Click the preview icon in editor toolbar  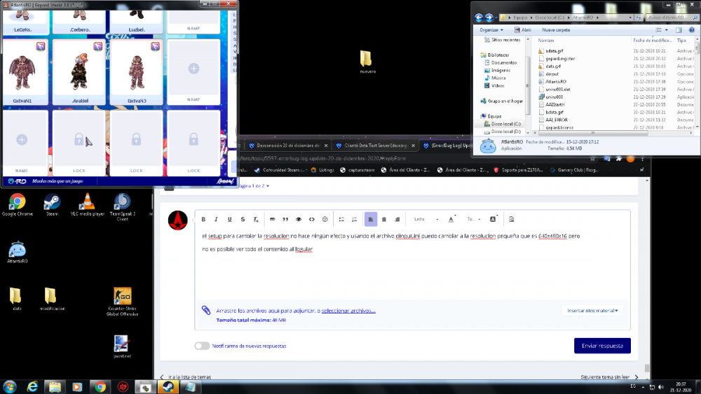[512, 219]
